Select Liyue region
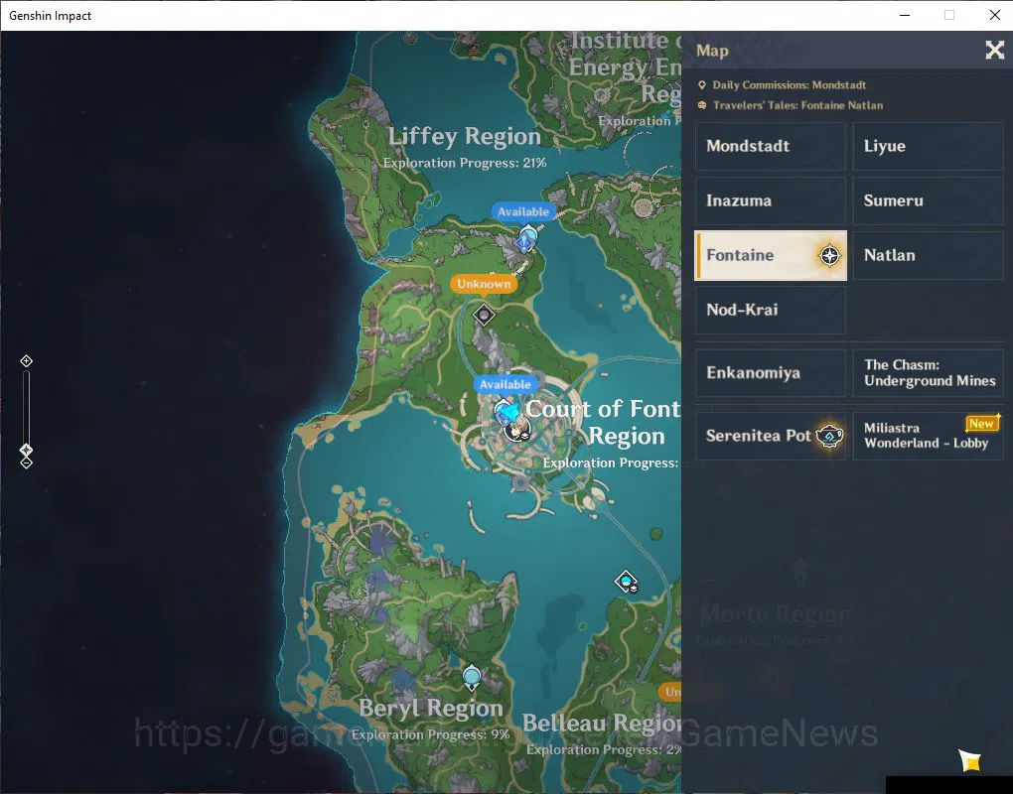The width and height of the screenshot is (1013, 794). [928, 146]
